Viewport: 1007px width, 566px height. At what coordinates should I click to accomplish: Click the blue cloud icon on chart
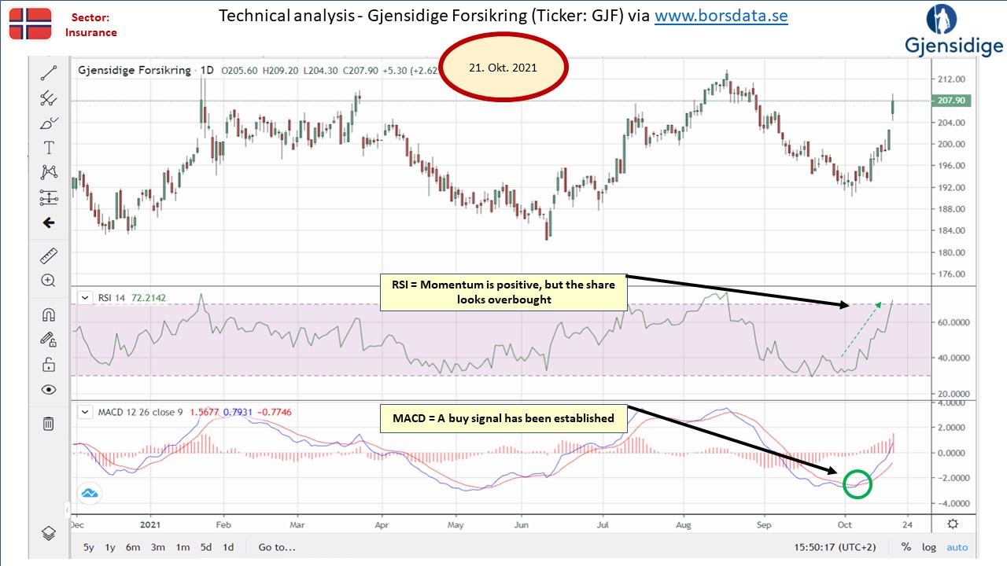coord(89,493)
